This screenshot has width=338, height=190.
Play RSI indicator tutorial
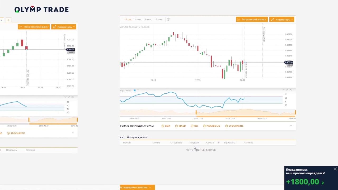194,126
